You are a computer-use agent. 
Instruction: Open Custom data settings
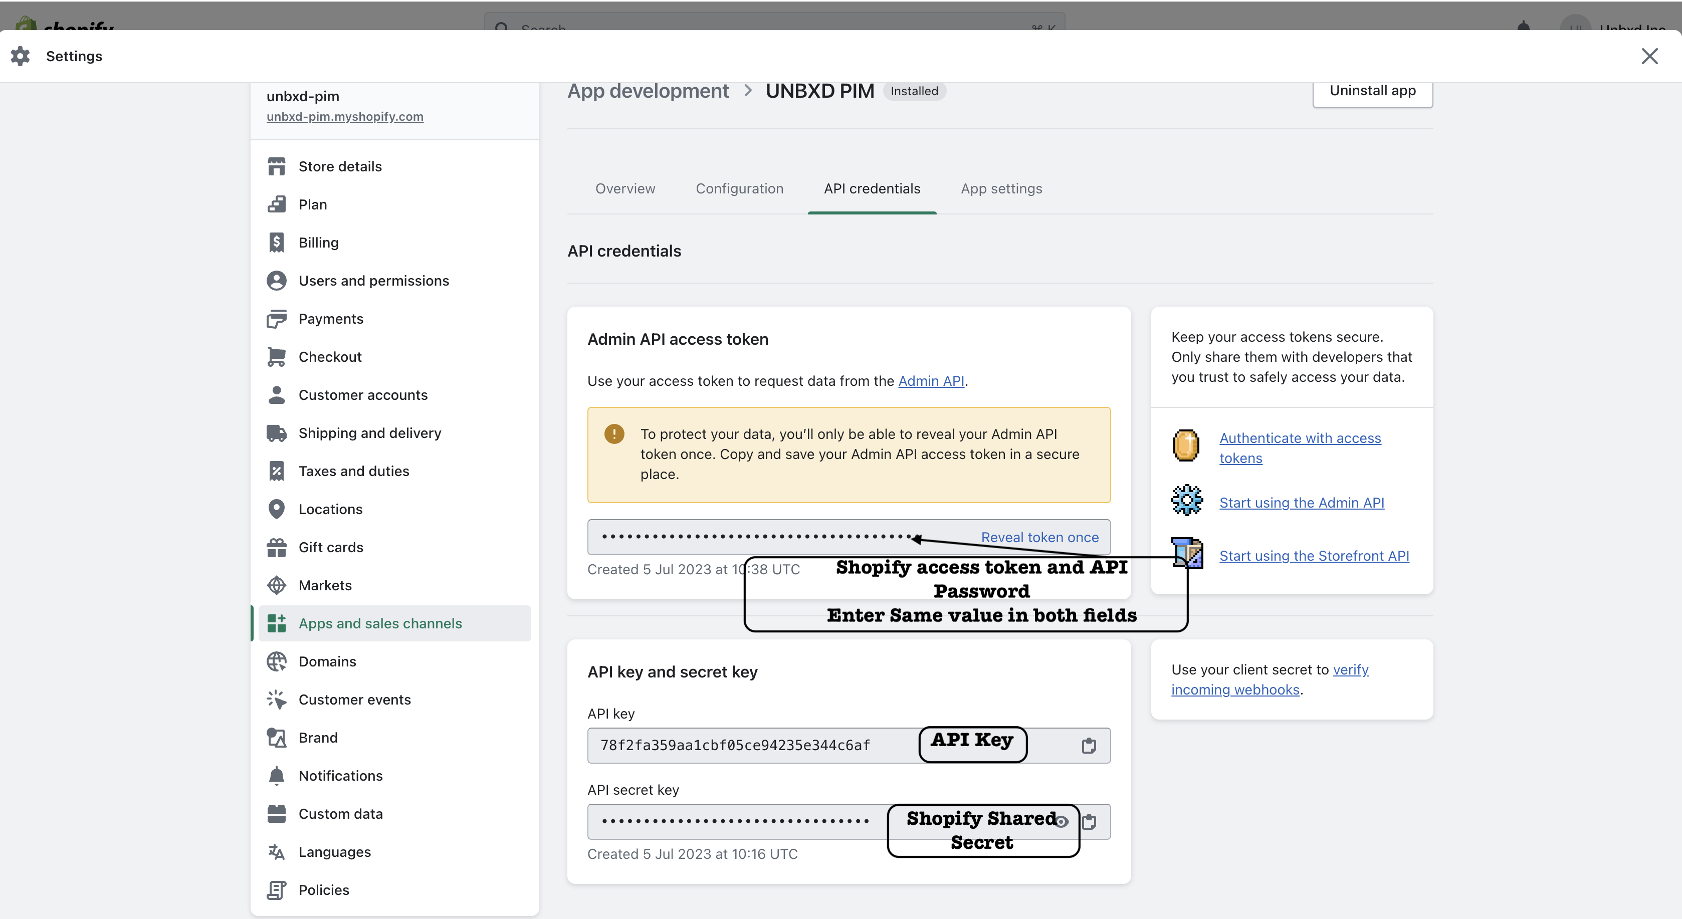[x=394, y=813]
